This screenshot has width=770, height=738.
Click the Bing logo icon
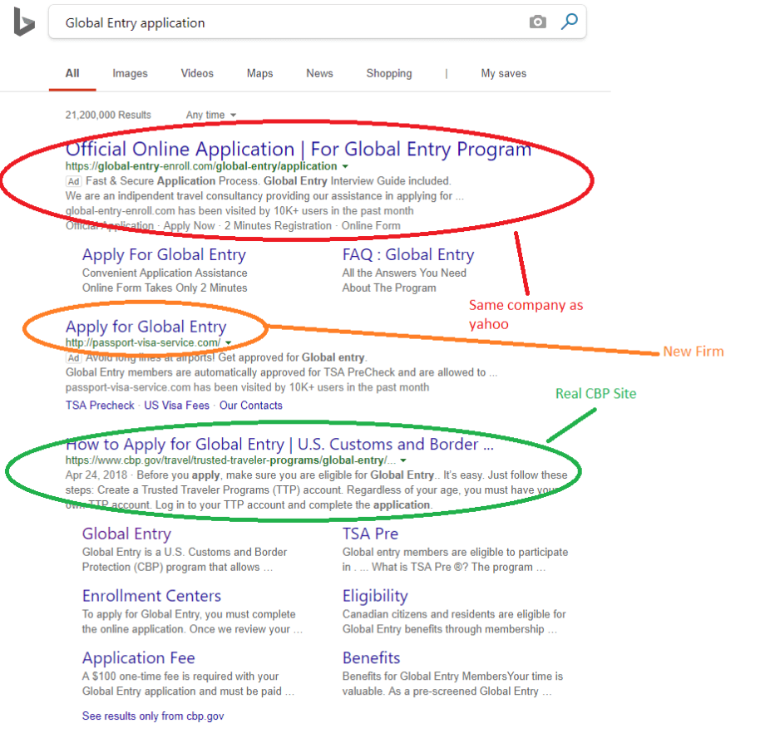[23, 22]
